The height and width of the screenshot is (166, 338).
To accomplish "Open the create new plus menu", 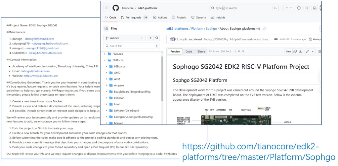I will pos(289,8).
